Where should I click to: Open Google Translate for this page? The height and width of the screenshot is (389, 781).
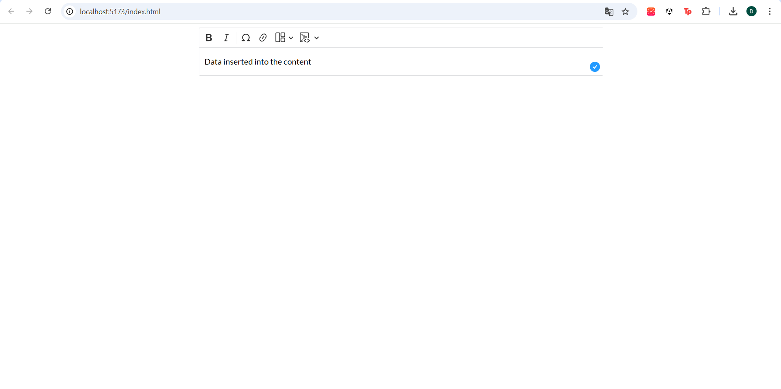609,11
